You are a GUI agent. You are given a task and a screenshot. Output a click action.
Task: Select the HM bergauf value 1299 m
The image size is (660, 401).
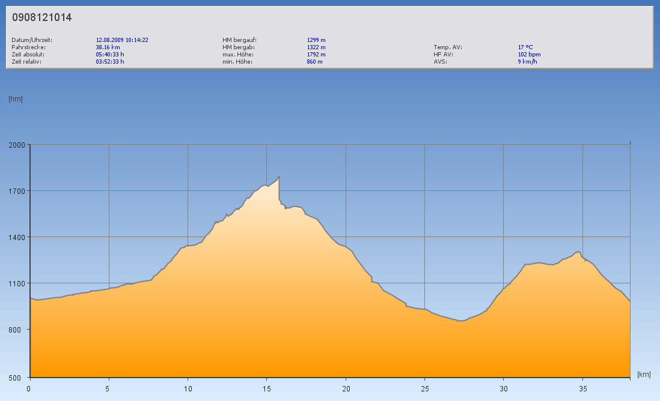pos(316,40)
